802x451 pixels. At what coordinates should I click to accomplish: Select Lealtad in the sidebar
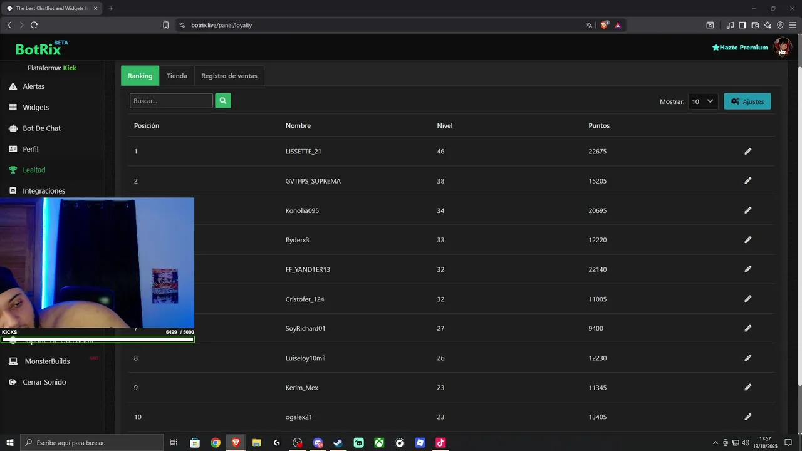point(34,170)
